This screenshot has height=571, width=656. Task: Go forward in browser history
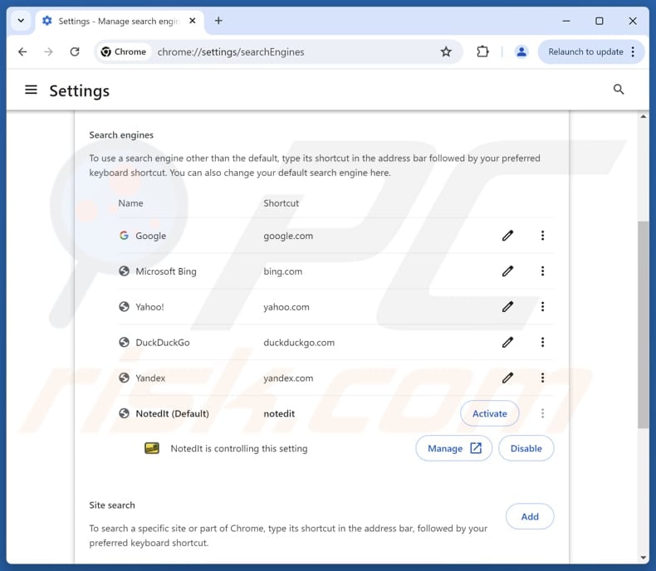[x=48, y=51]
